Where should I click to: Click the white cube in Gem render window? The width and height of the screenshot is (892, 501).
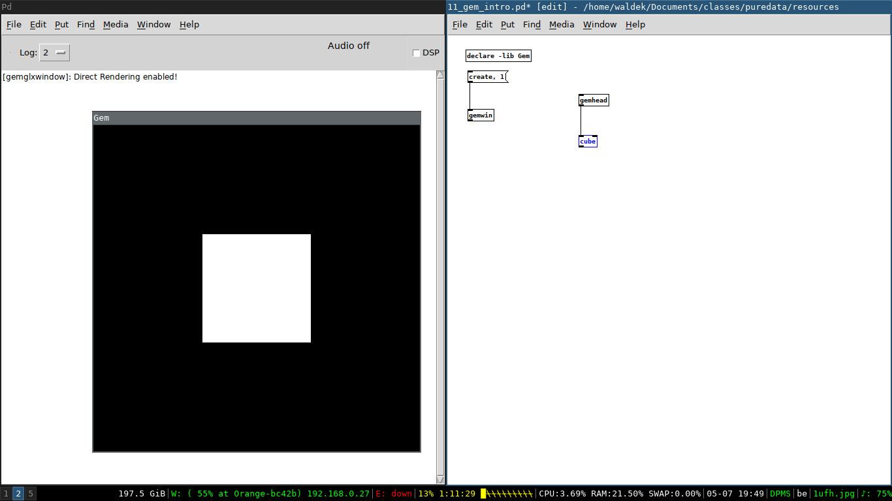click(x=257, y=288)
